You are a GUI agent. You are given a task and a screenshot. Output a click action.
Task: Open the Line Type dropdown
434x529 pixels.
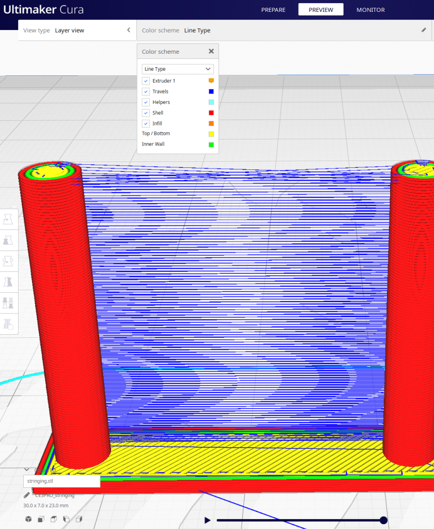(x=178, y=69)
